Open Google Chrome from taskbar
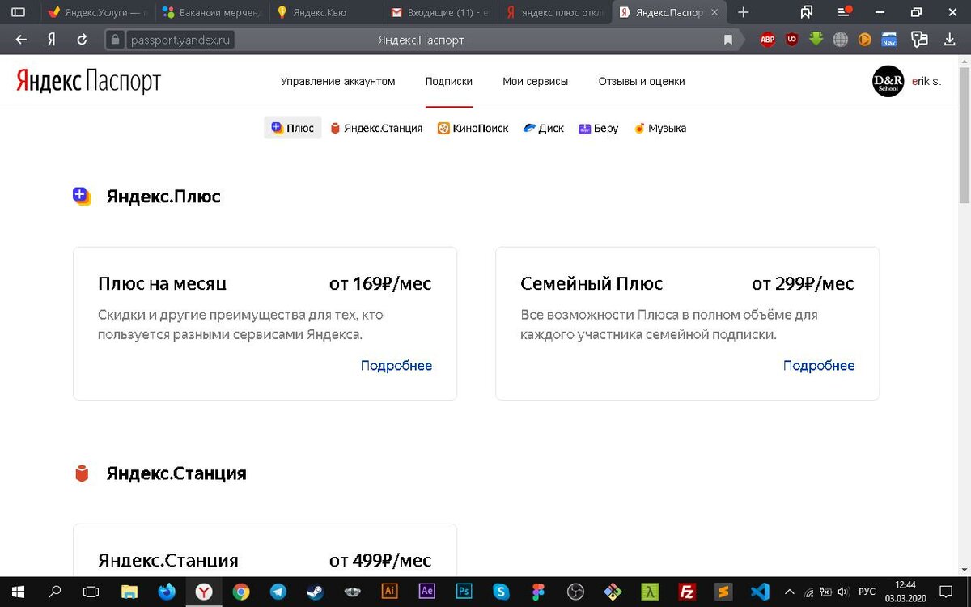 (240, 591)
